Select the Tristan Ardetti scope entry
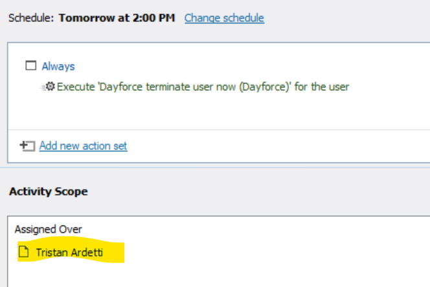The width and height of the screenshot is (430, 287). point(69,252)
